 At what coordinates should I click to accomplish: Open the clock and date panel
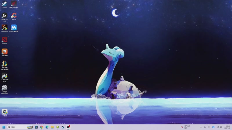(227, 127)
